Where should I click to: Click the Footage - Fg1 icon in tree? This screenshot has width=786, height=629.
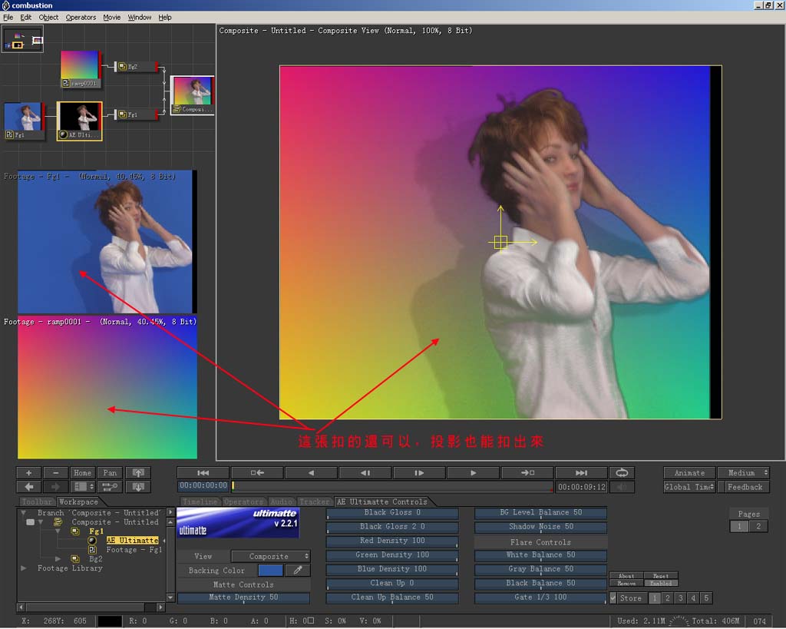pos(92,550)
